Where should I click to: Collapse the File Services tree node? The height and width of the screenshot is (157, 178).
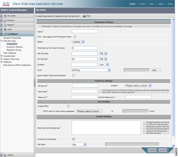click(x=1, y=41)
